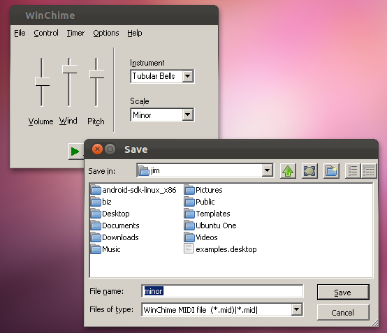Open the Control menu in WinChime
Viewport: 387px width, 333px height.
[46, 33]
